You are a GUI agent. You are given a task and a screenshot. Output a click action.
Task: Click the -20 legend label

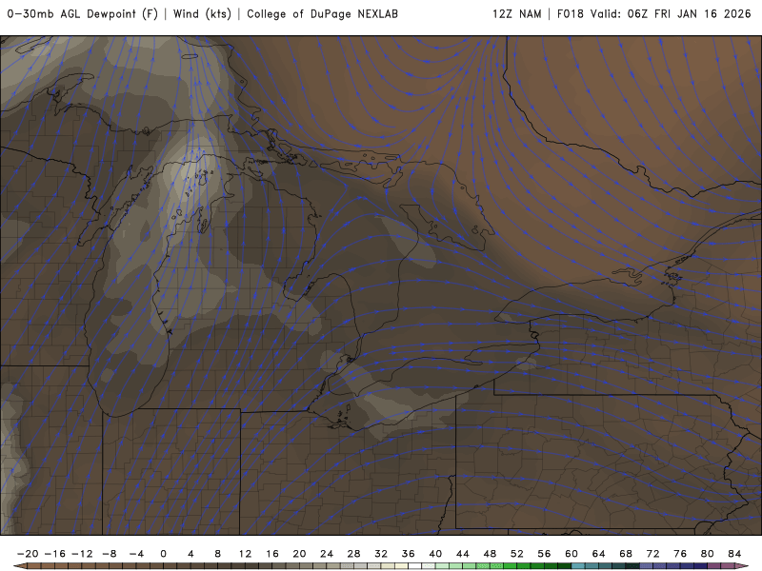coord(28,554)
